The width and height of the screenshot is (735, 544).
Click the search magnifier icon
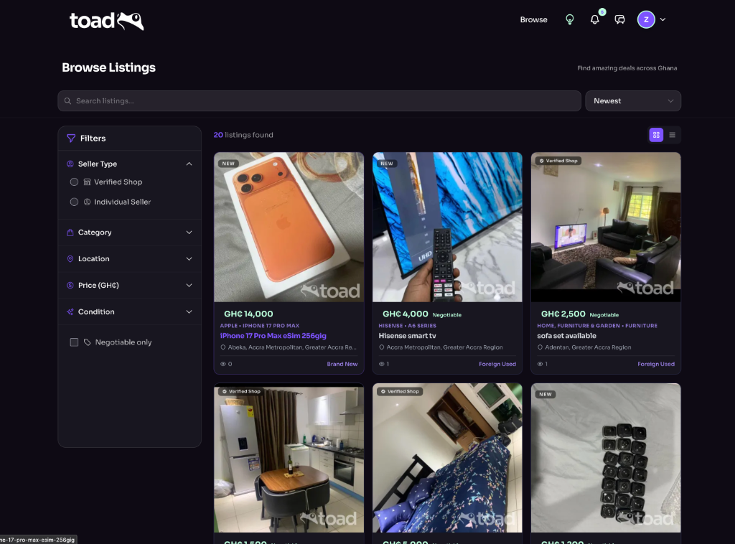click(x=68, y=100)
